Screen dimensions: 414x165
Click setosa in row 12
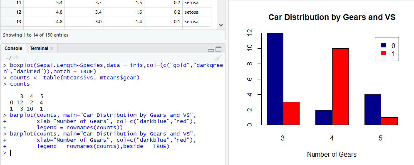191,12
